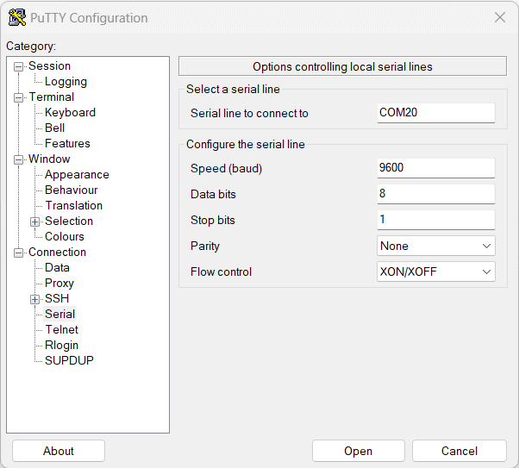Collapse the Session tree node
519x468 pixels.
(x=19, y=66)
